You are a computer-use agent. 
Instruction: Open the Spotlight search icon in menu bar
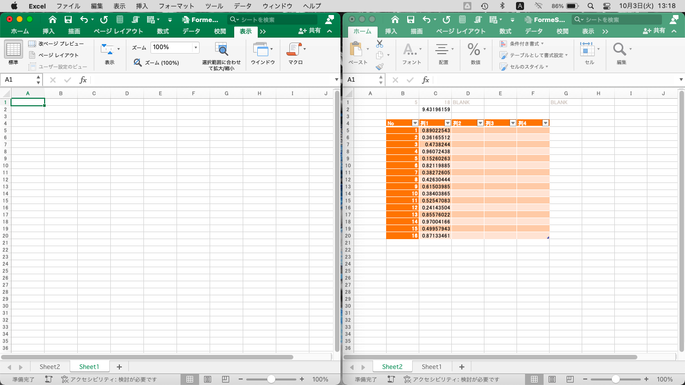point(591,6)
